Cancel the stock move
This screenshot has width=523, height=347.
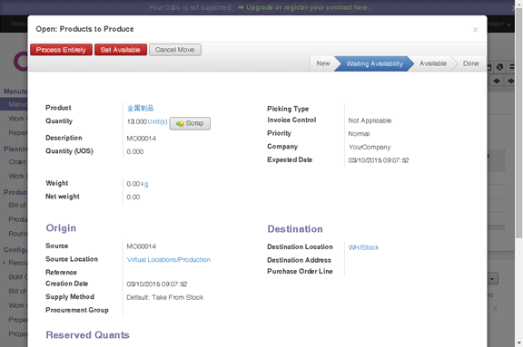click(x=174, y=50)
